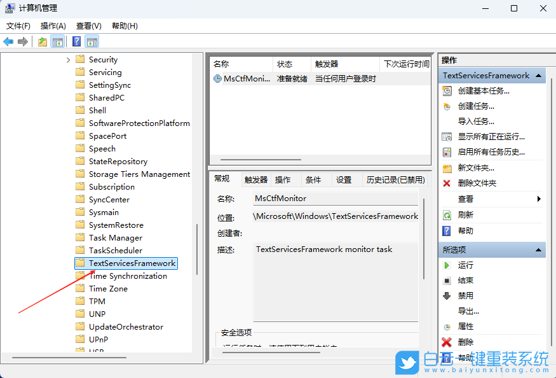The height and width of the screenshot is (378, 556).
Task: Toggle the action pane icon
Action: point(92,41)
